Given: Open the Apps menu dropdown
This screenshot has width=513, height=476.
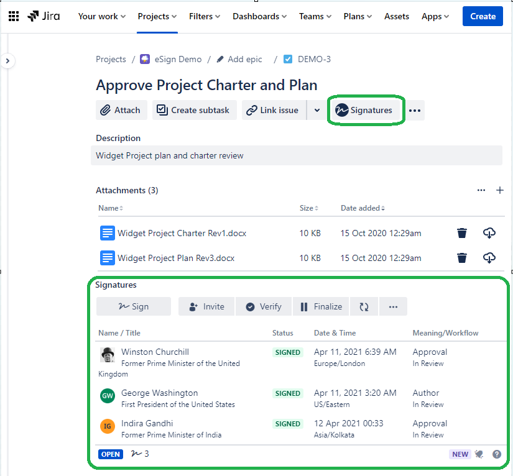Looking at the screenshot, I should point(435,16).
